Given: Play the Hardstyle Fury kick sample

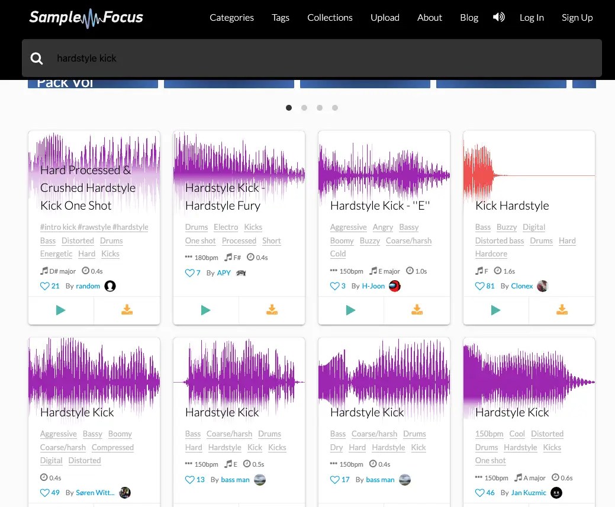Looking at the screenshot, I should coord(205,310).
